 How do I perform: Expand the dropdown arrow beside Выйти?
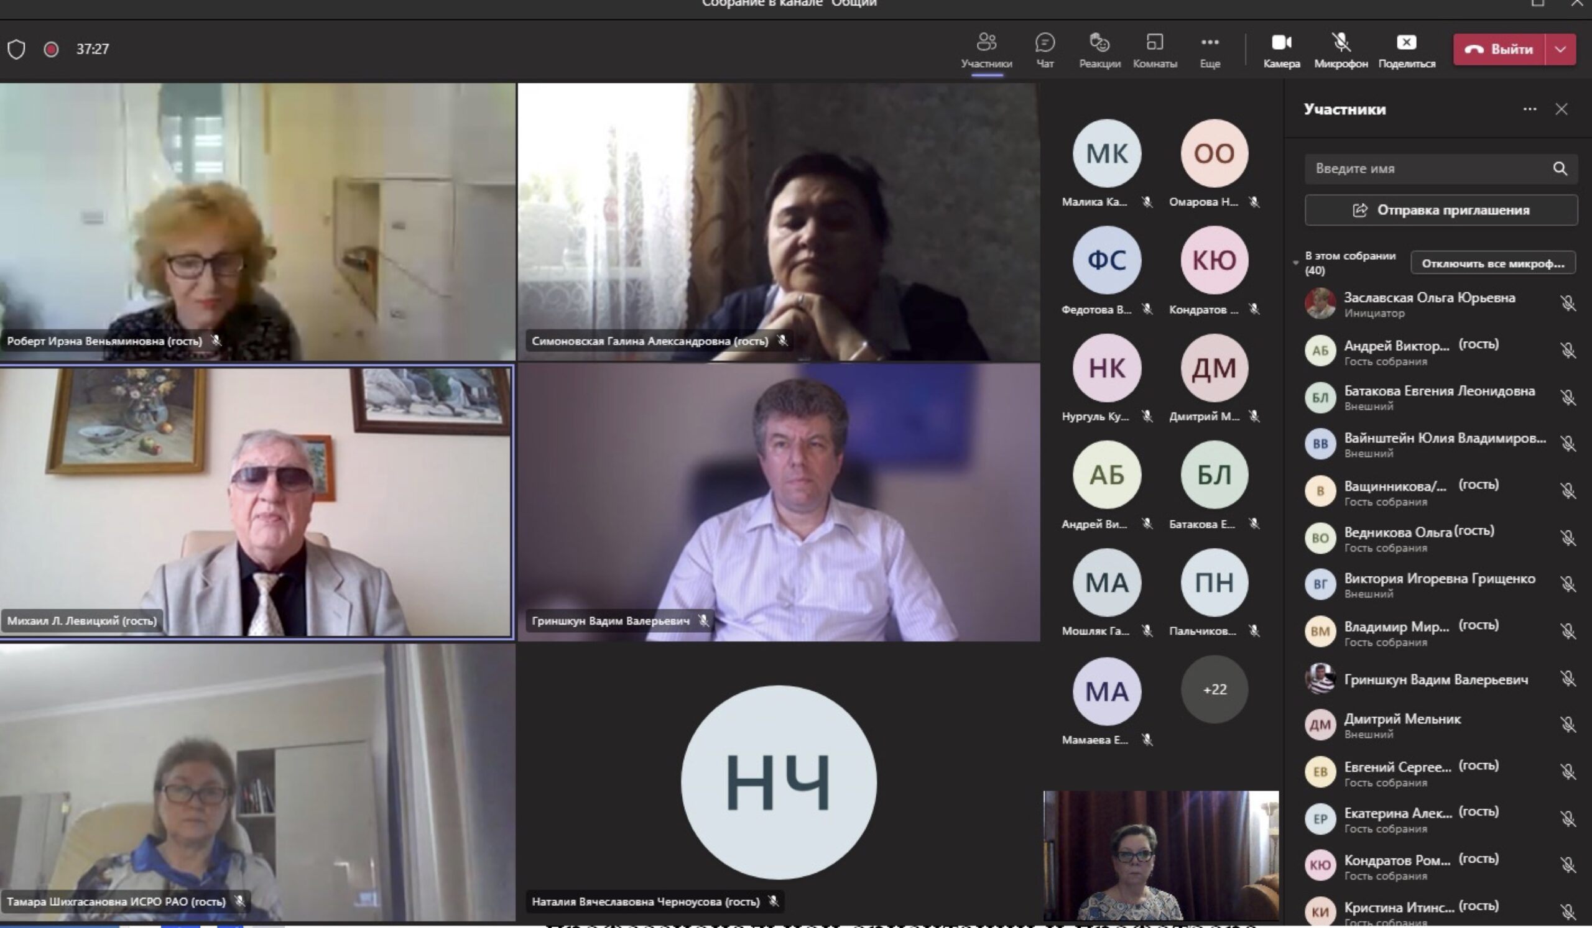[1560, 49]
